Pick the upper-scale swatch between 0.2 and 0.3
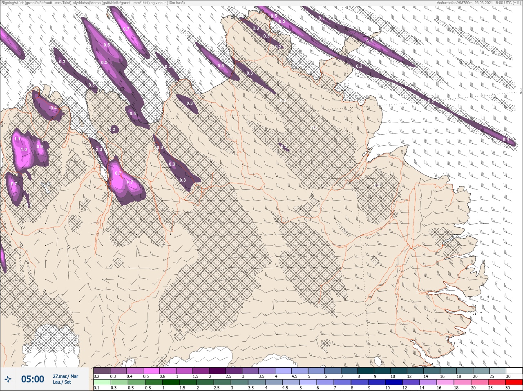 [x=102, y=371]
